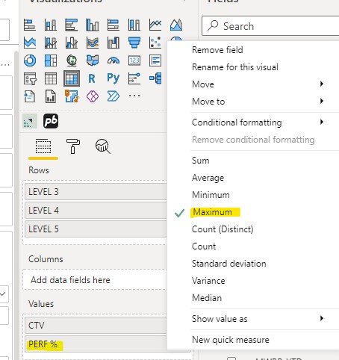Select the Donut chart visual
Image resolution: width=339 pixels, height=360 pixels.
click(x=30, y=60)
